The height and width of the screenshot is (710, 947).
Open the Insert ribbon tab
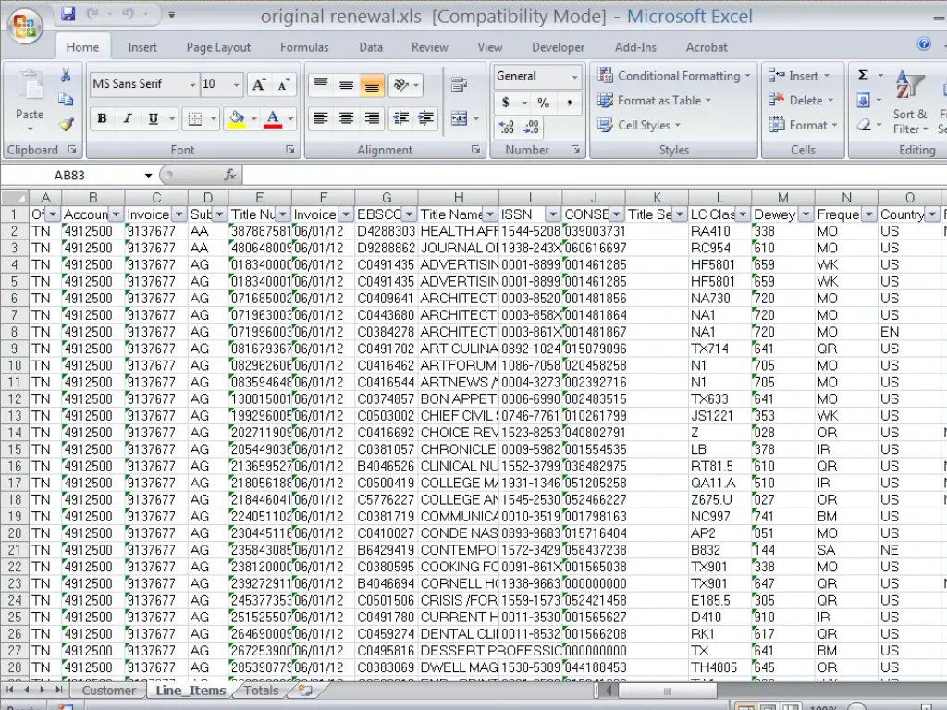tap(141, 47)
